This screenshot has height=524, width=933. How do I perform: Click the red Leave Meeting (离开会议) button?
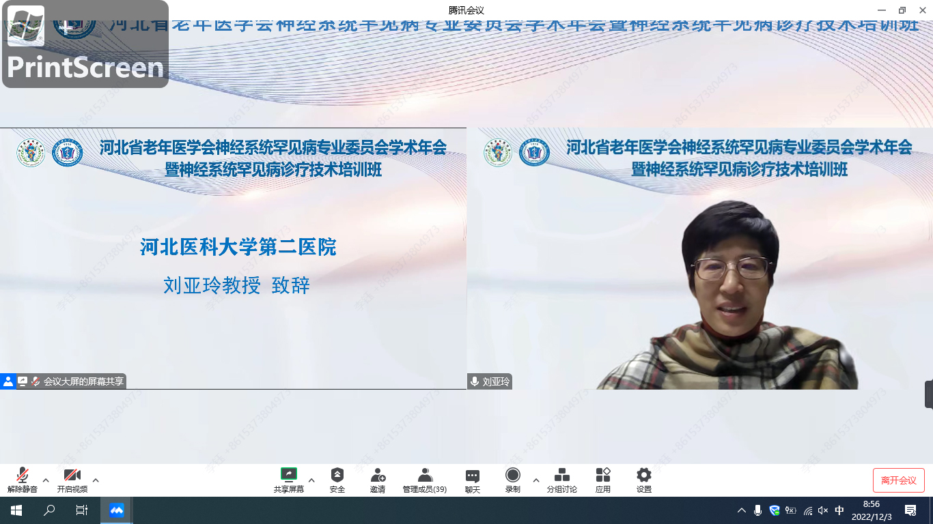[x=898, y=480]
